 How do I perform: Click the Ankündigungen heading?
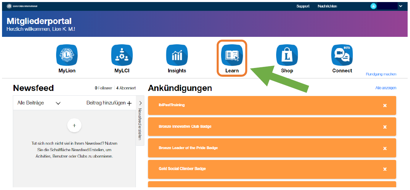click(x=180, y=88)
